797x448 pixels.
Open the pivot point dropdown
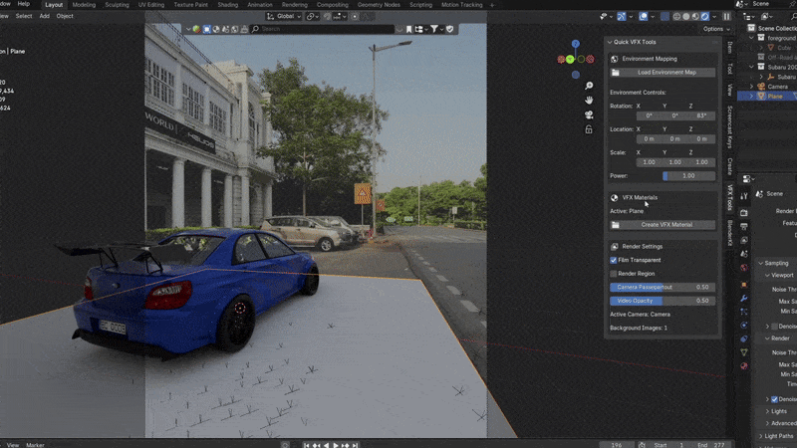[311, 17]
